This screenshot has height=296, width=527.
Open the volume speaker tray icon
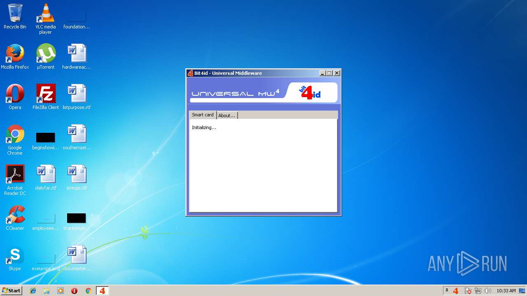488,291
